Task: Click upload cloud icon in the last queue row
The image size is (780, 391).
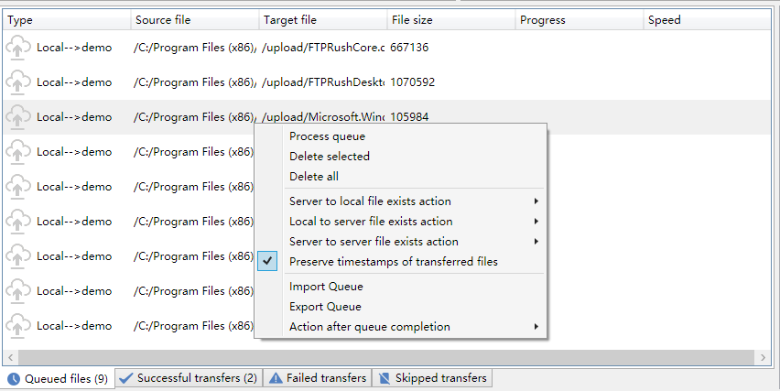Action: pyautogui.click(x=18, y=326)
